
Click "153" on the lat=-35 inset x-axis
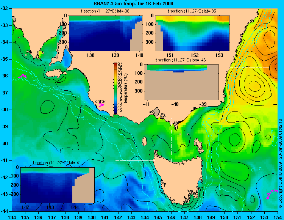pyautogui.click(x=219, y=55)
